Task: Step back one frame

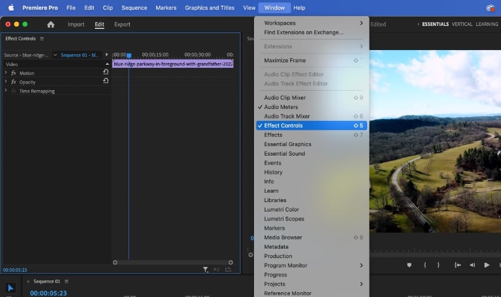Action: 472,265
